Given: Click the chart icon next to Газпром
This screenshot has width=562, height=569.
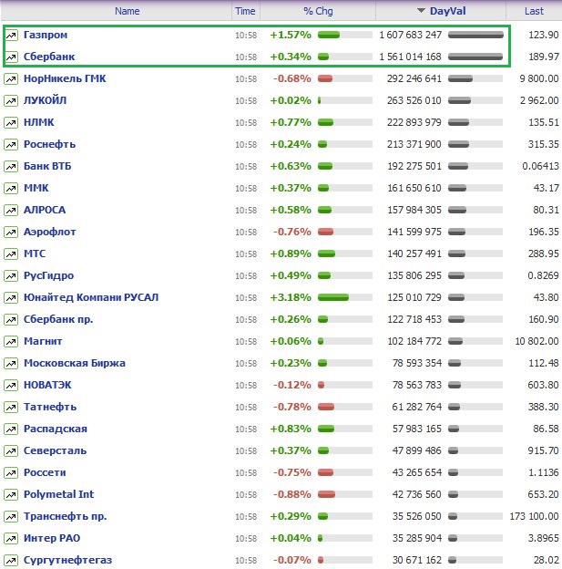Looking at the screenshot, I should click(11, 35).
